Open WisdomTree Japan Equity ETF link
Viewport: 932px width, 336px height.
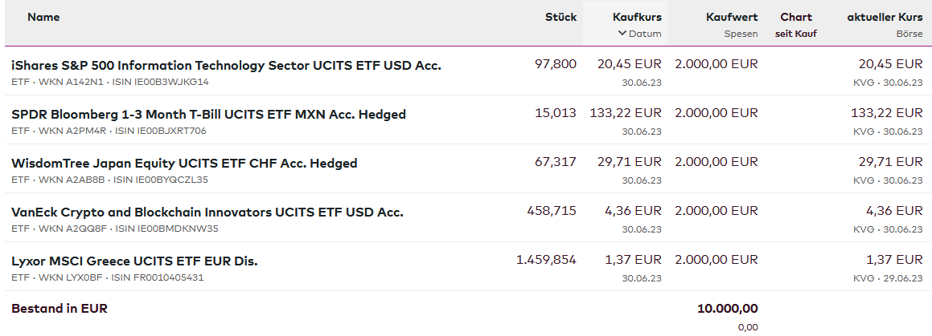pyautogui.click(x=184, y=163)
